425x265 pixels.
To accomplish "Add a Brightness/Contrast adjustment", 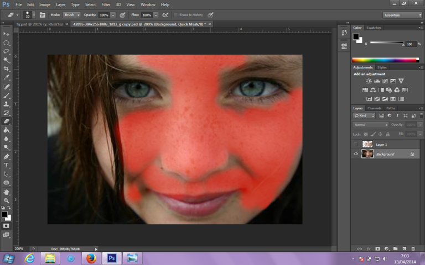I will pyautogui.click(x=369, y=81).
